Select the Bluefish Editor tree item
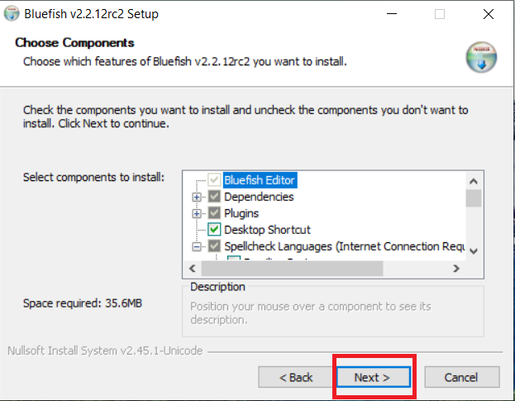The height and width of the screenshot is (401, 515). pos(260,180)
